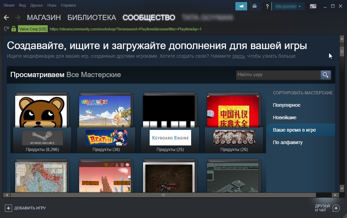
Task: Sort workshops По алфавиту
Action: click(x=288, y=142)
